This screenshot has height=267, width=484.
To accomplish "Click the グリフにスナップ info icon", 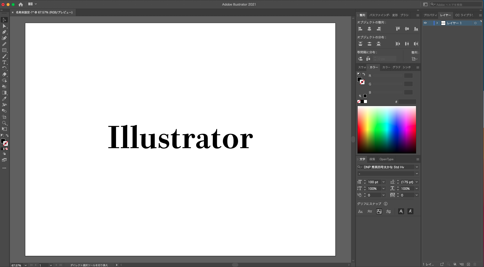I will click(x=386, y=204).
